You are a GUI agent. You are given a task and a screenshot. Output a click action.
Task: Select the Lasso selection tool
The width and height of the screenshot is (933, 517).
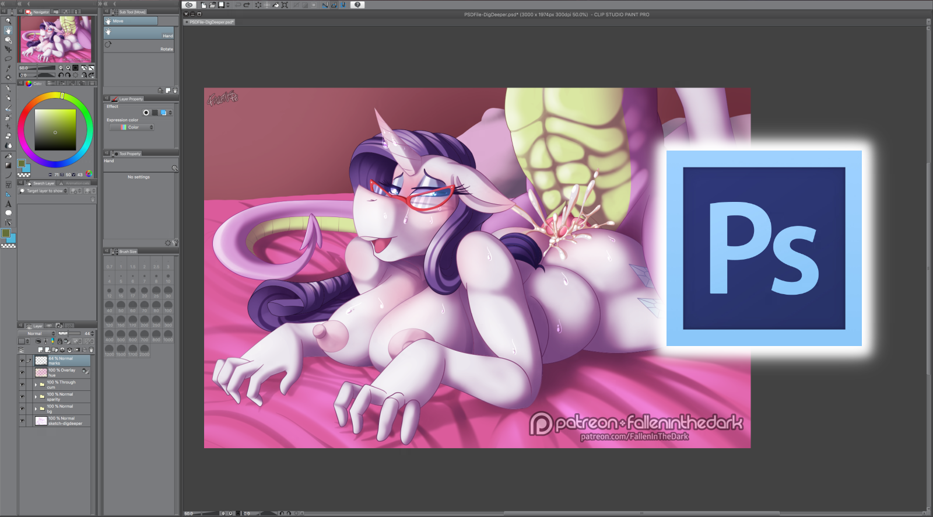[x=8, y=59]
